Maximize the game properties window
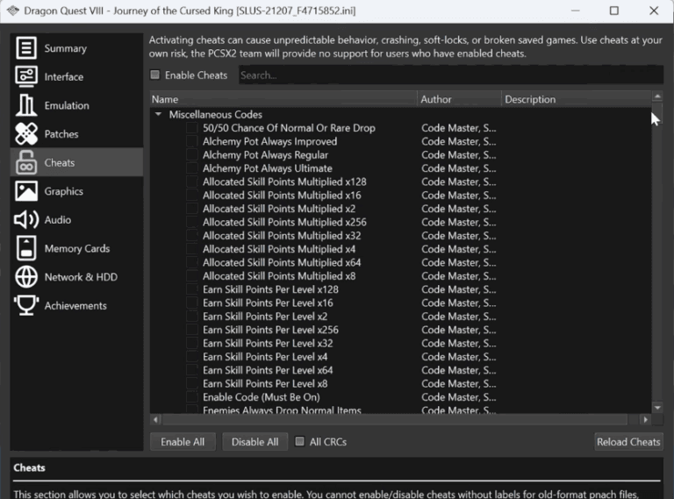The width and height of the screenshot is (674, 499). [614, 11]
